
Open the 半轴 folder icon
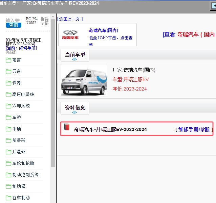[8, 129]
